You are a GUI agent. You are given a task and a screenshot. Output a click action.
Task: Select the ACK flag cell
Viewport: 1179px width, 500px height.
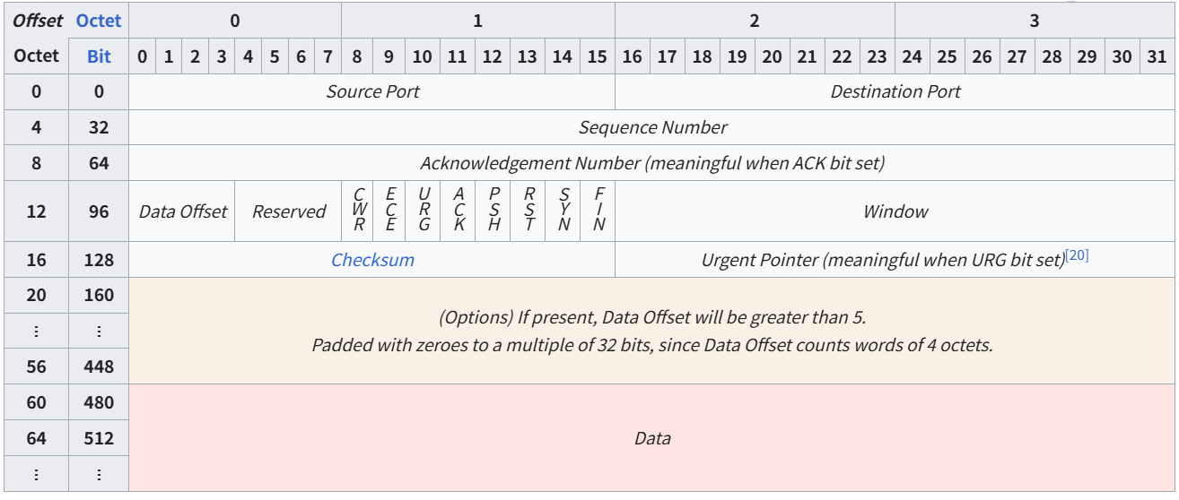click(458, 211)
